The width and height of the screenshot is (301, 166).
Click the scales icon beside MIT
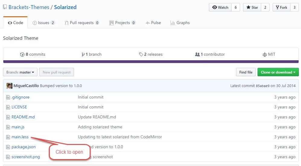pyautogui.click(x=264, y=55)
